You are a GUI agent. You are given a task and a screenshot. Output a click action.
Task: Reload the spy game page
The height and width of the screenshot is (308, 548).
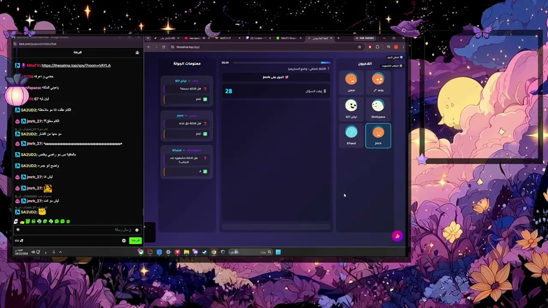[164, 47]
